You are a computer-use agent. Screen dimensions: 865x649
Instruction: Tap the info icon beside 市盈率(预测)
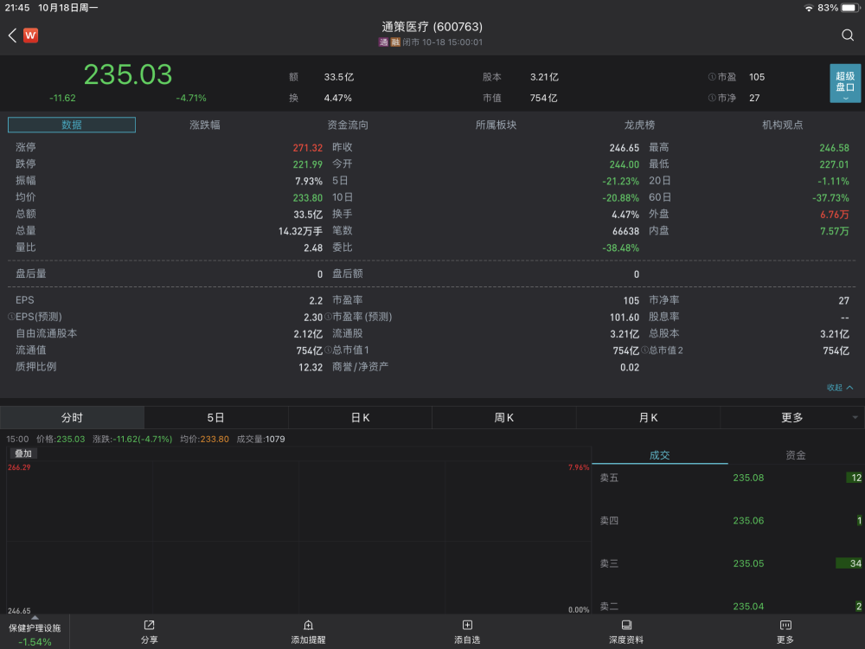(x=328, y=317)
